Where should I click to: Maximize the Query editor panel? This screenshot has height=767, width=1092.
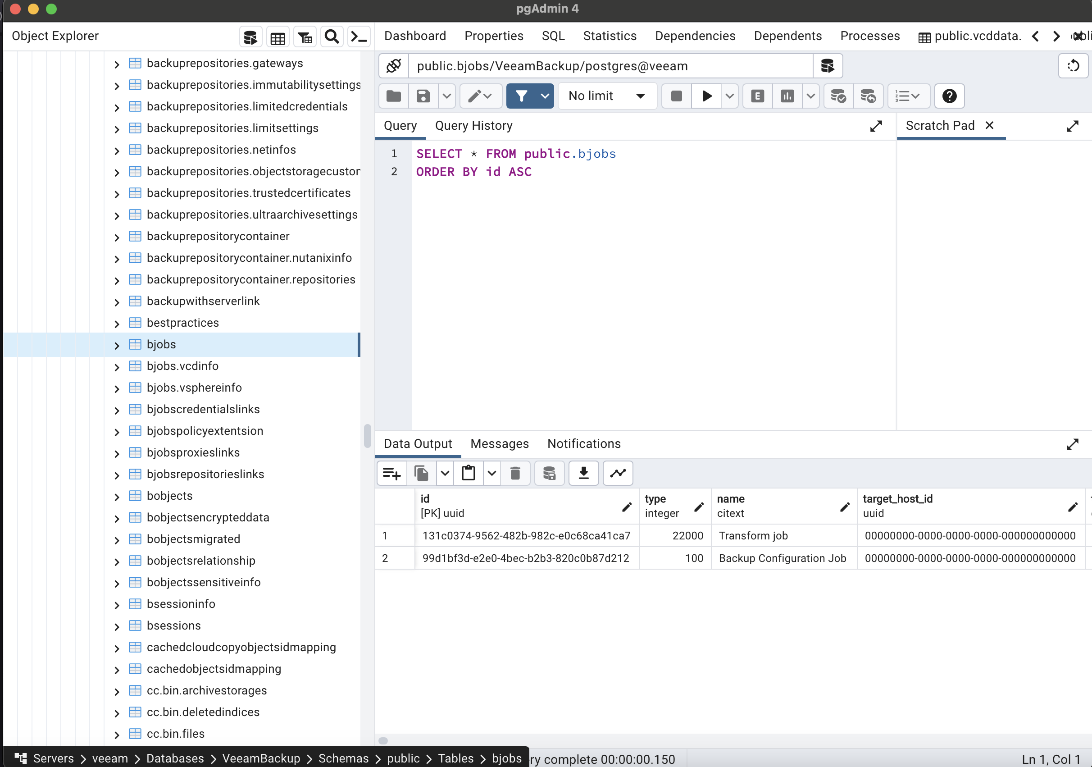point(876,126)
